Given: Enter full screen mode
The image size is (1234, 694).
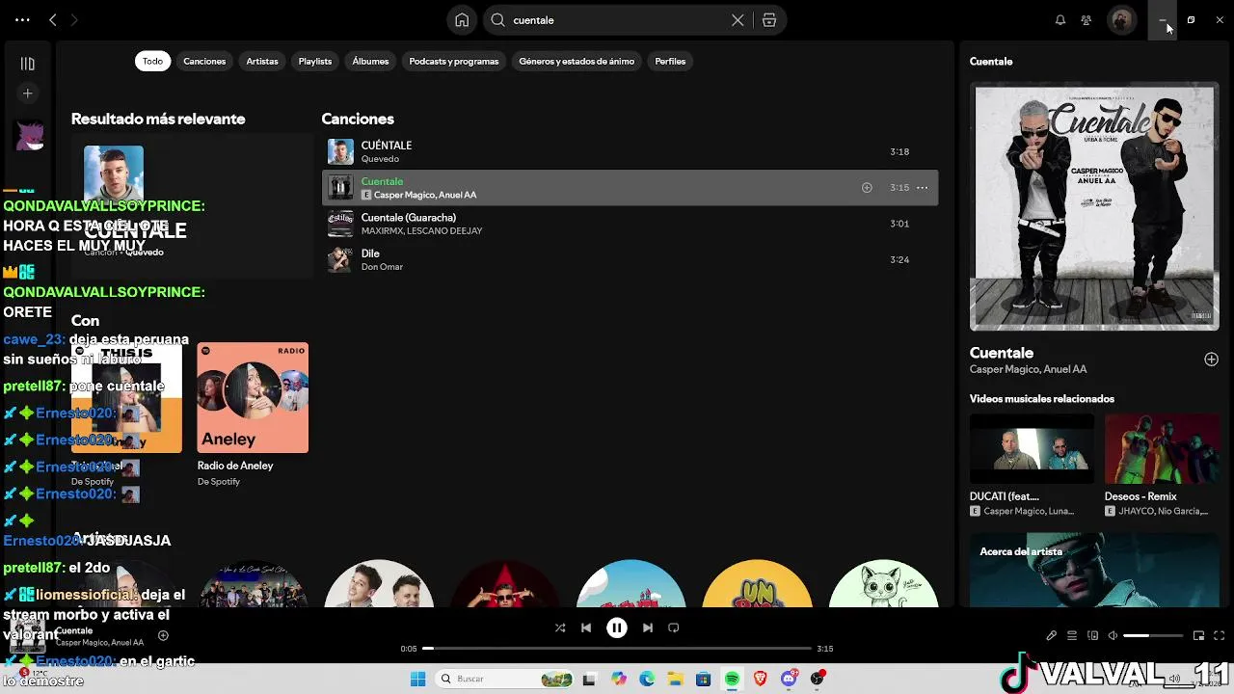Looking at the screenshot, I should click(x=1219, y=636).
